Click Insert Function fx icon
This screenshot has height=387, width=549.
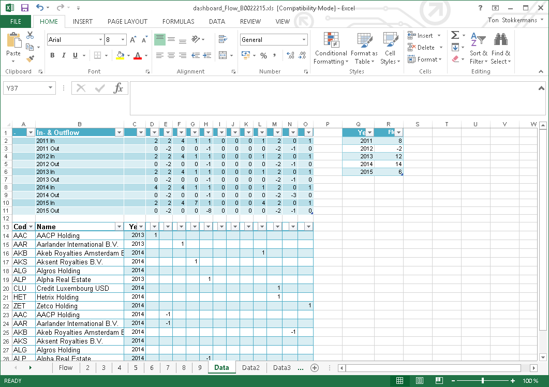click(x=118, y=88)
